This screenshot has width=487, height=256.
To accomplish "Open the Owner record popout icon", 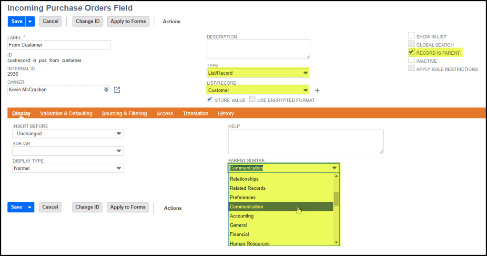I will (x=117, y=90).
